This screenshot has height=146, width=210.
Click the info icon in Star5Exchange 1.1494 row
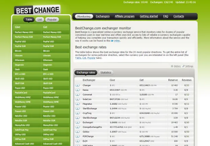point(78,109)
